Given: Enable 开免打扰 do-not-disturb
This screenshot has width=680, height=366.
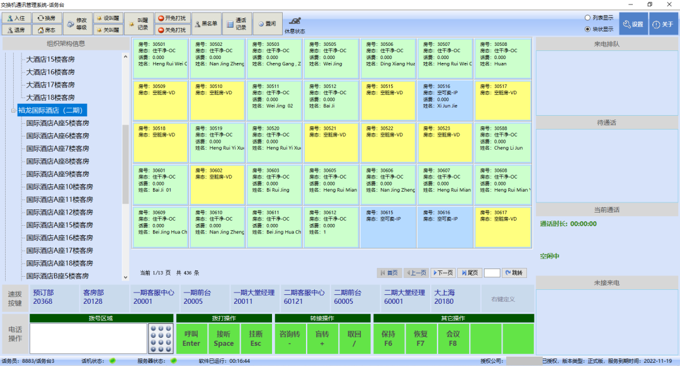Looking at the screenshot, I should click(172, 19).
